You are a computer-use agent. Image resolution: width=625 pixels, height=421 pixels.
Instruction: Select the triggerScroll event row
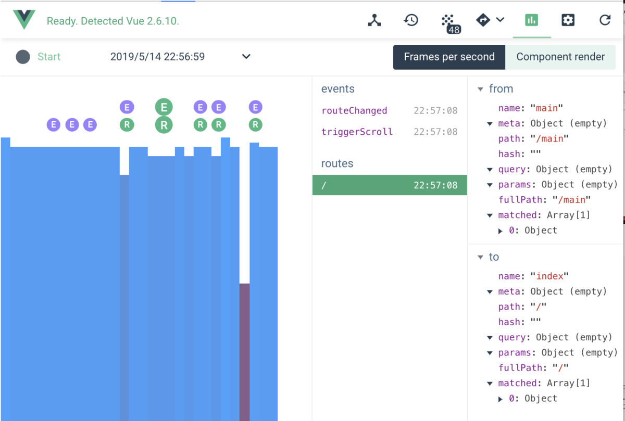click(x=390, y=132)
